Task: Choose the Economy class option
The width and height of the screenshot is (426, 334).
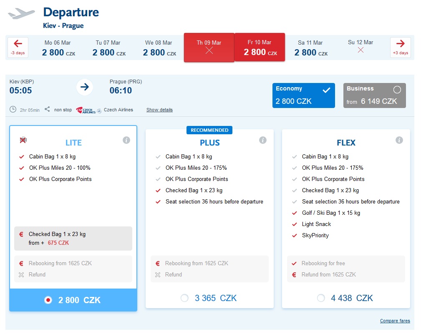Action: pos(303,95)
